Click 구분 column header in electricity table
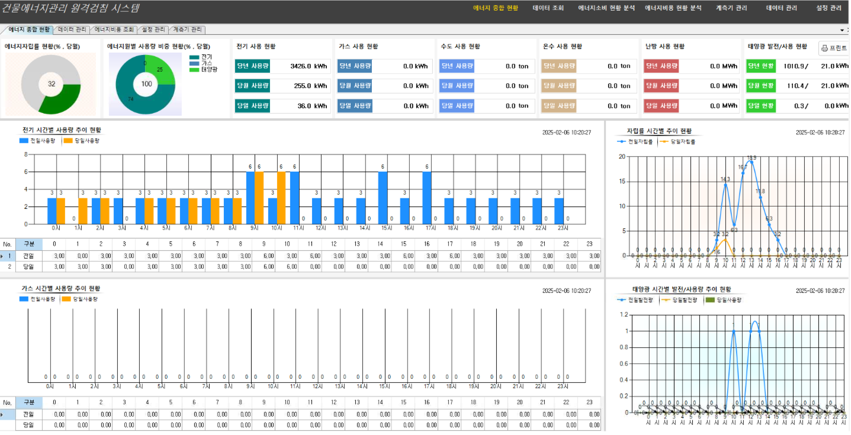 (x=29, y=244)
